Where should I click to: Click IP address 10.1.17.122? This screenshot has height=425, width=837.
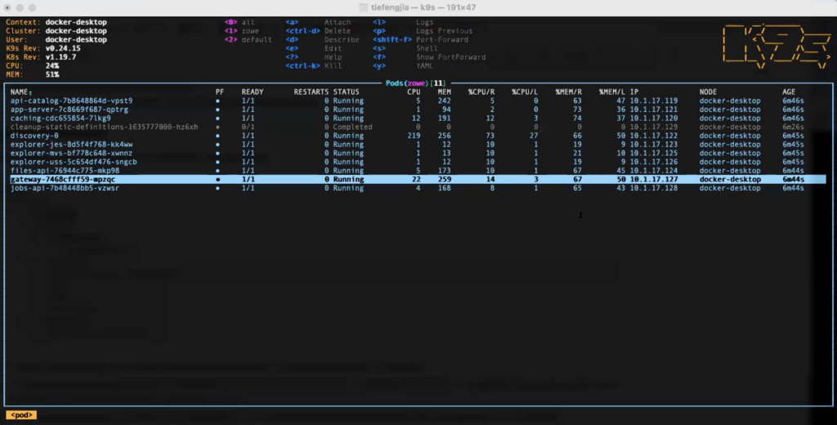click(654, 136)
